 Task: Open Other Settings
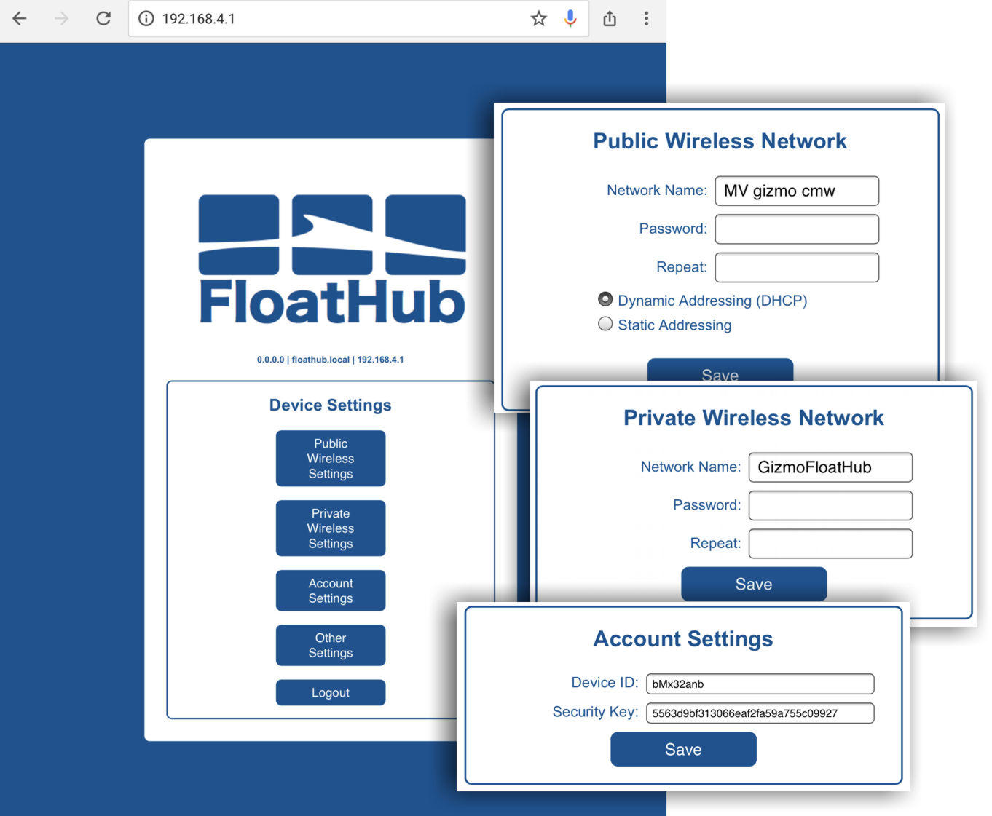coord(331,645)
